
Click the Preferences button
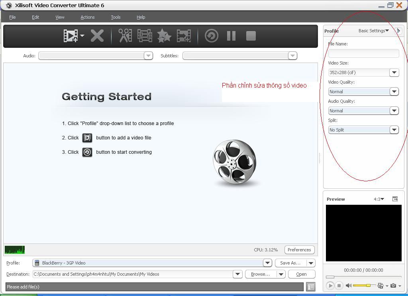[x=299, y=250]
